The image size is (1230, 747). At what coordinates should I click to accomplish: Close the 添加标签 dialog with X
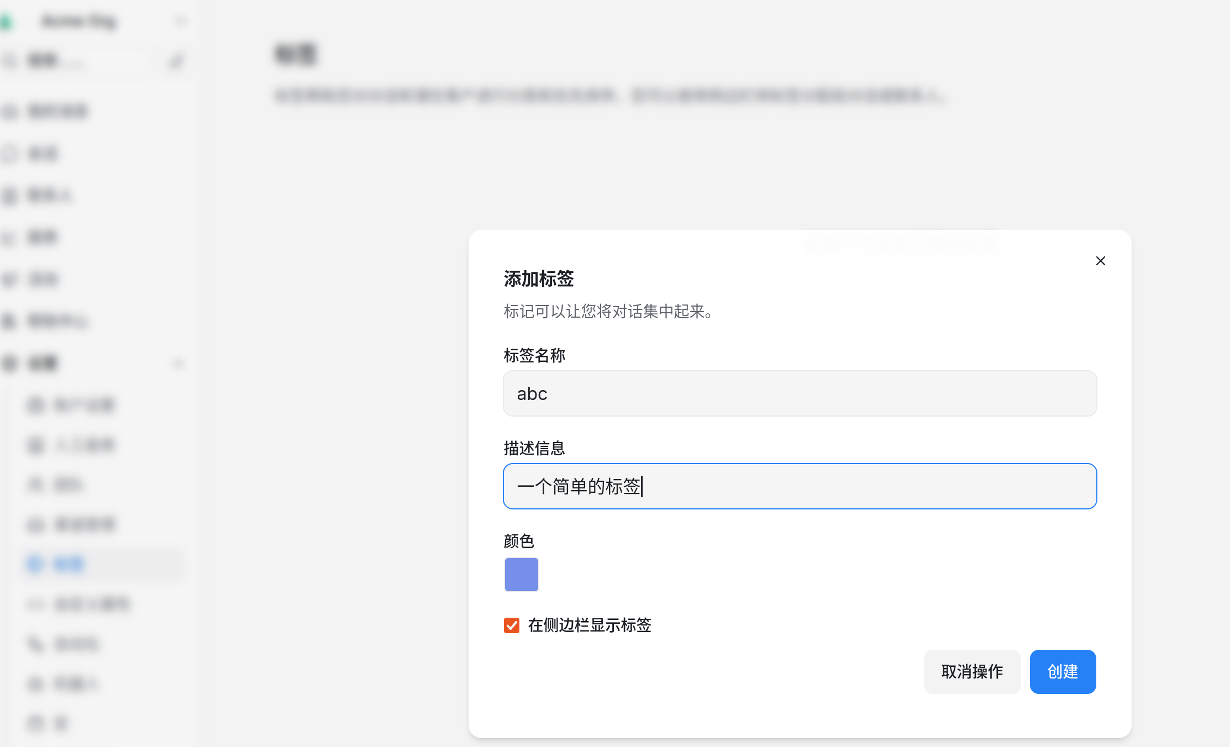(x=1100, y=261)
